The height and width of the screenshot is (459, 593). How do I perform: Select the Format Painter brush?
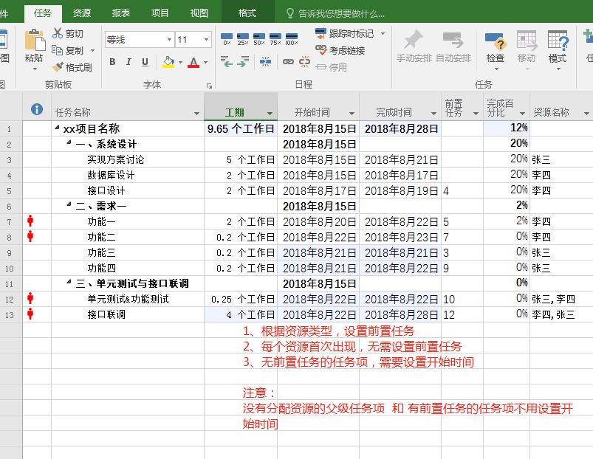(58, 67)
